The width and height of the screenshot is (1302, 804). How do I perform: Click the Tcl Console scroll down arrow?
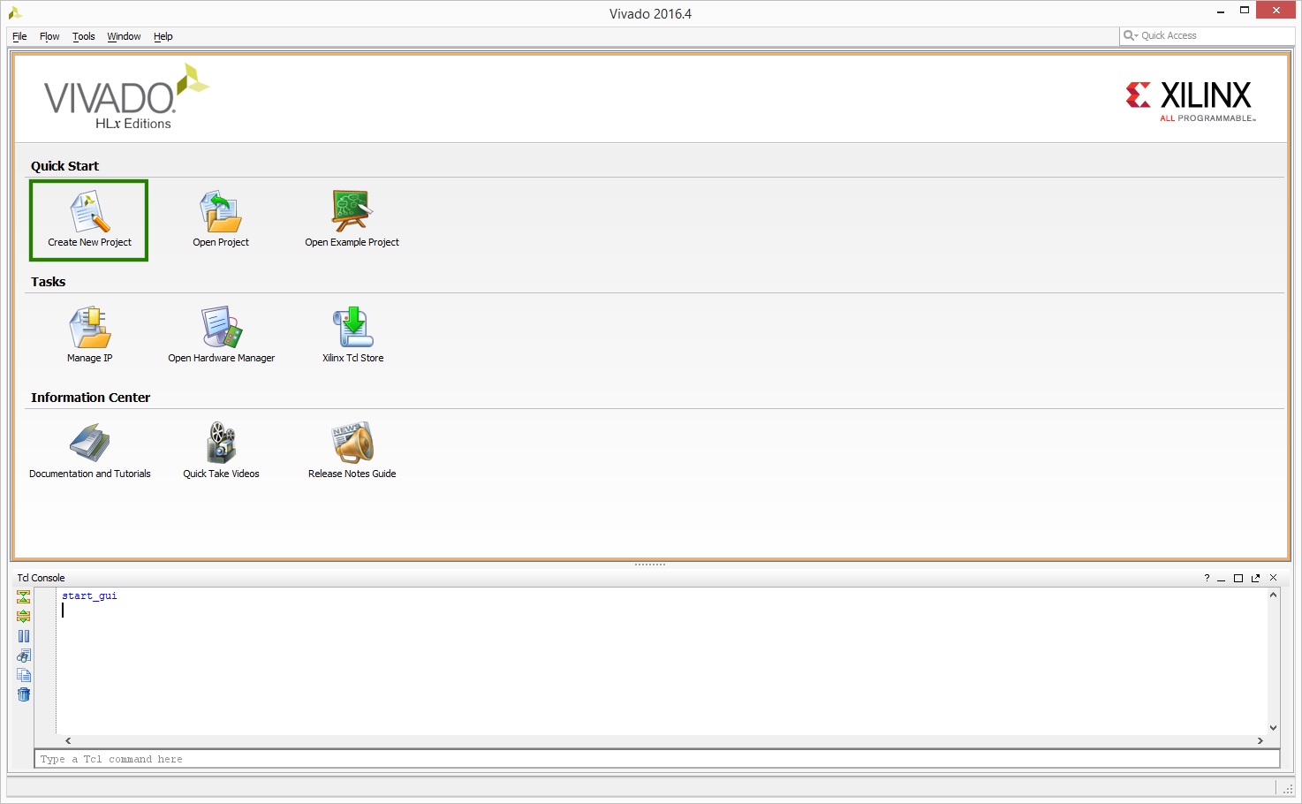pos(1273,728)
